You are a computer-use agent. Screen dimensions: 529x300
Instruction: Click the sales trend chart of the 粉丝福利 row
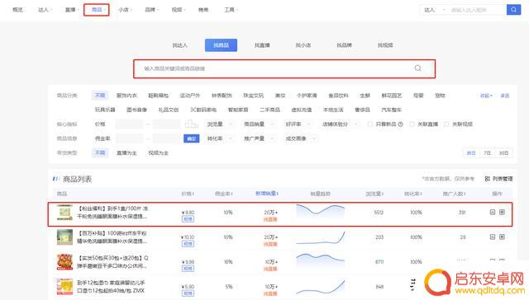click(x=320, y=212)
